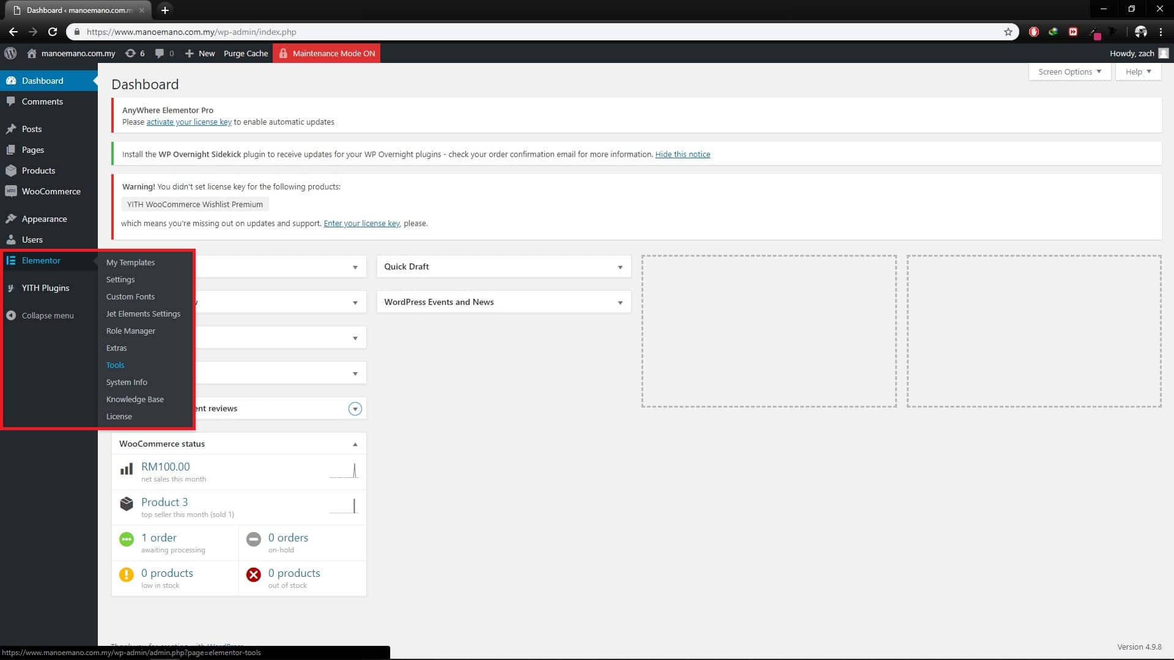Toggle the WordPress Events and News panel arrow
Image resolution: width=1174 pixels, height=660 pixels.
click(620, 302)
